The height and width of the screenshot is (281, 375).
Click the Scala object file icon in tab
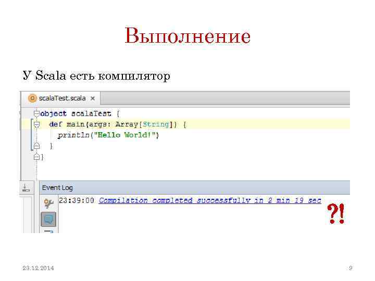coord(32,98)
